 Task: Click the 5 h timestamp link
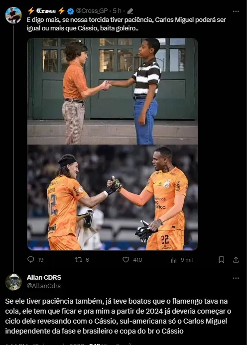click(x=117, y=11)
